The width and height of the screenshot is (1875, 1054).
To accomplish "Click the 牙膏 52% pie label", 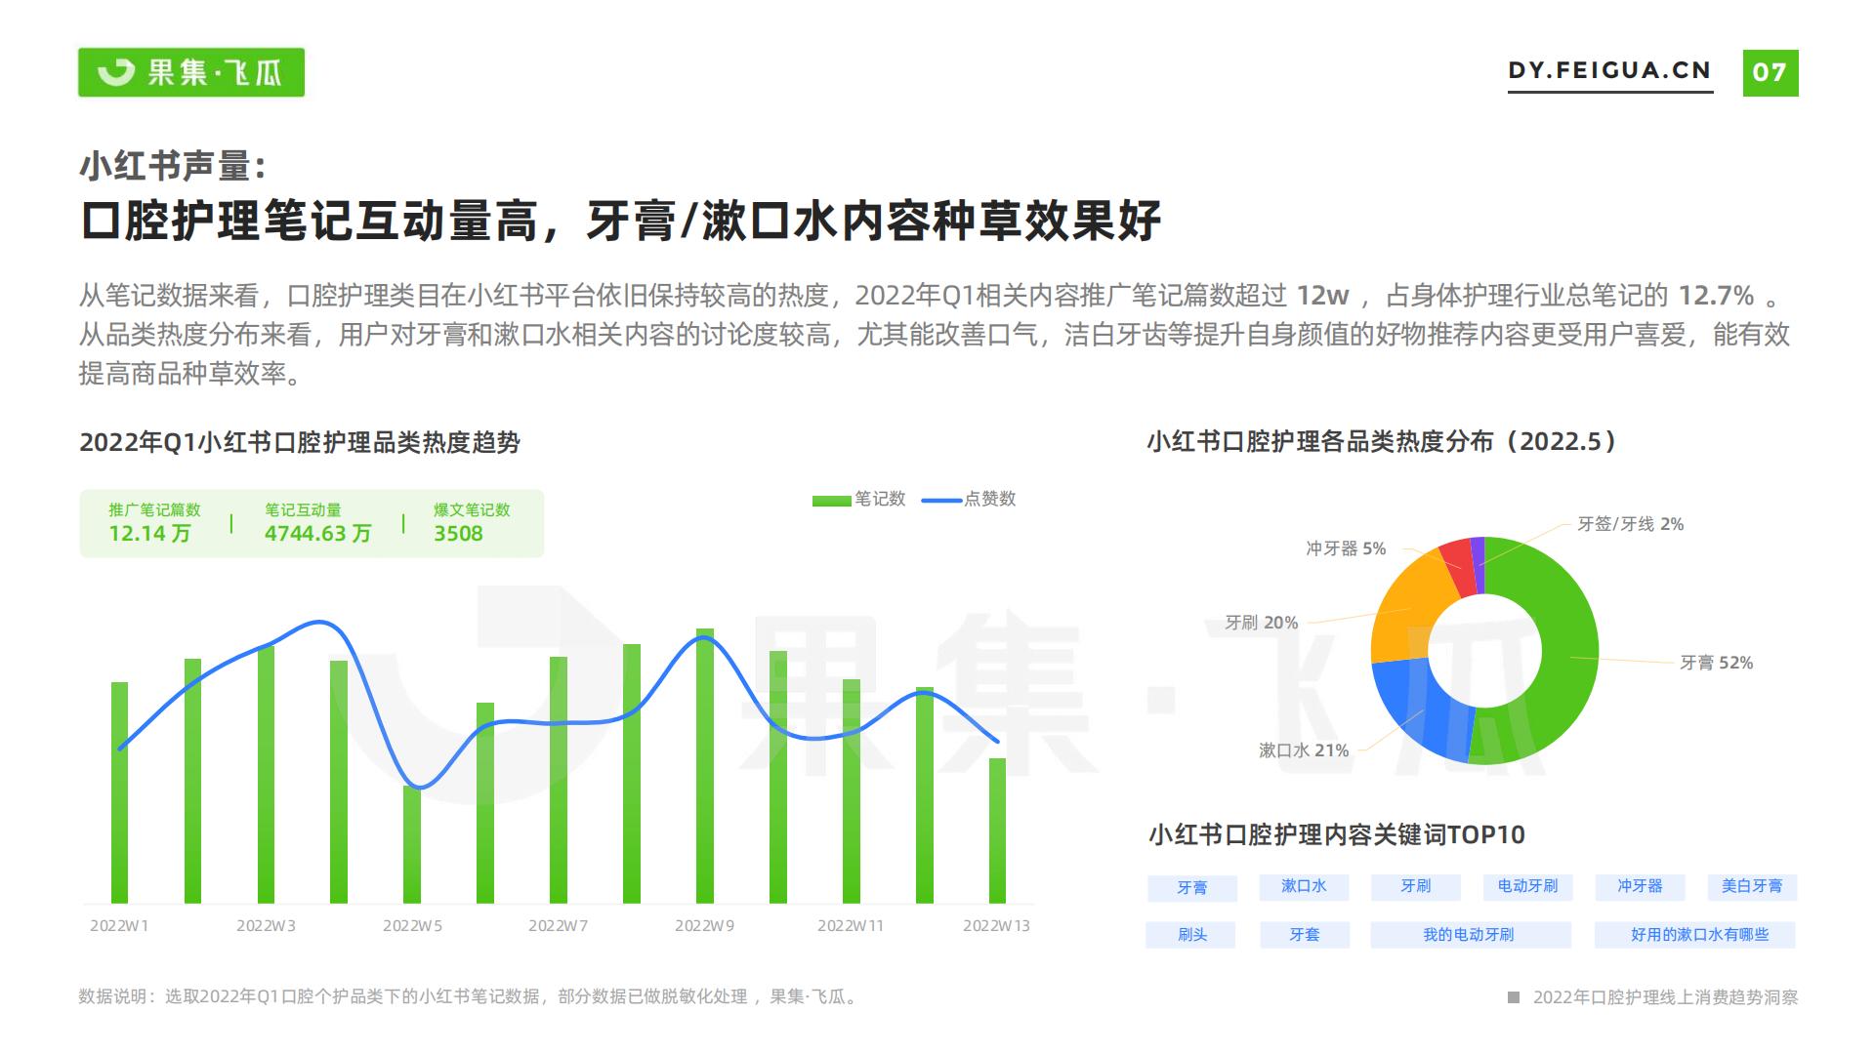I will (1716, 663).
